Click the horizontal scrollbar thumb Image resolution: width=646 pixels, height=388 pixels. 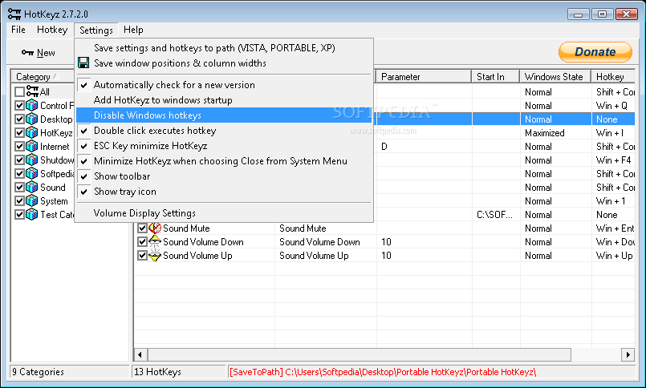[x=359, y=354]
